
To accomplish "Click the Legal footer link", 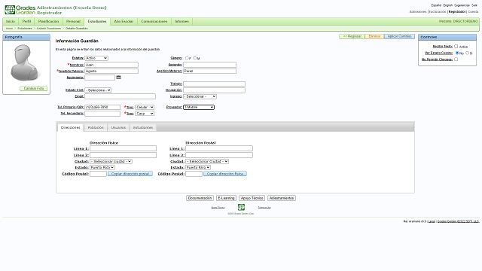I will [432, 221].
